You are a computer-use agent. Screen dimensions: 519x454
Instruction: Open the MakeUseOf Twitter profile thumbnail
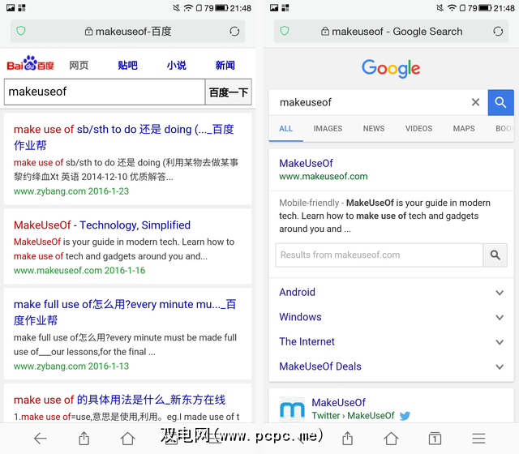(292, 409)
